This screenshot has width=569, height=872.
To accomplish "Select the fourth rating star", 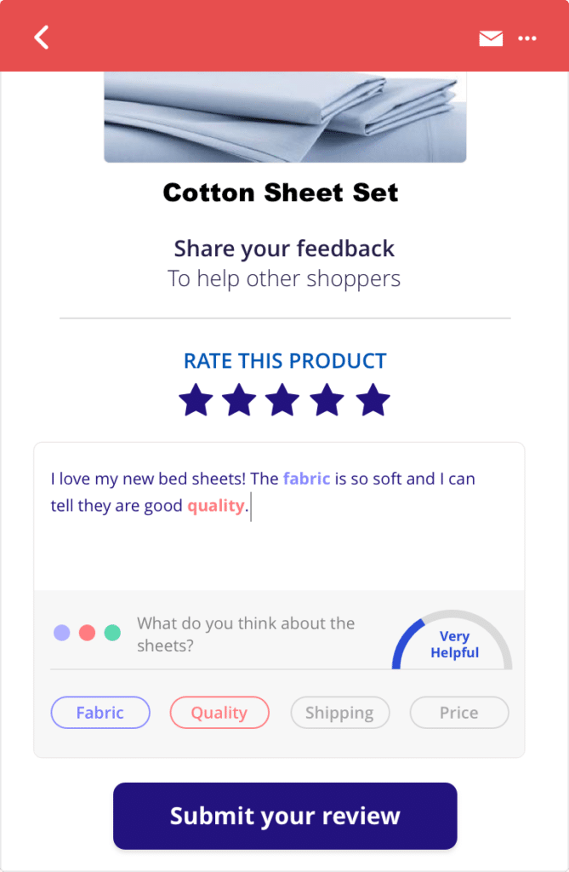I will coord(328,399).
